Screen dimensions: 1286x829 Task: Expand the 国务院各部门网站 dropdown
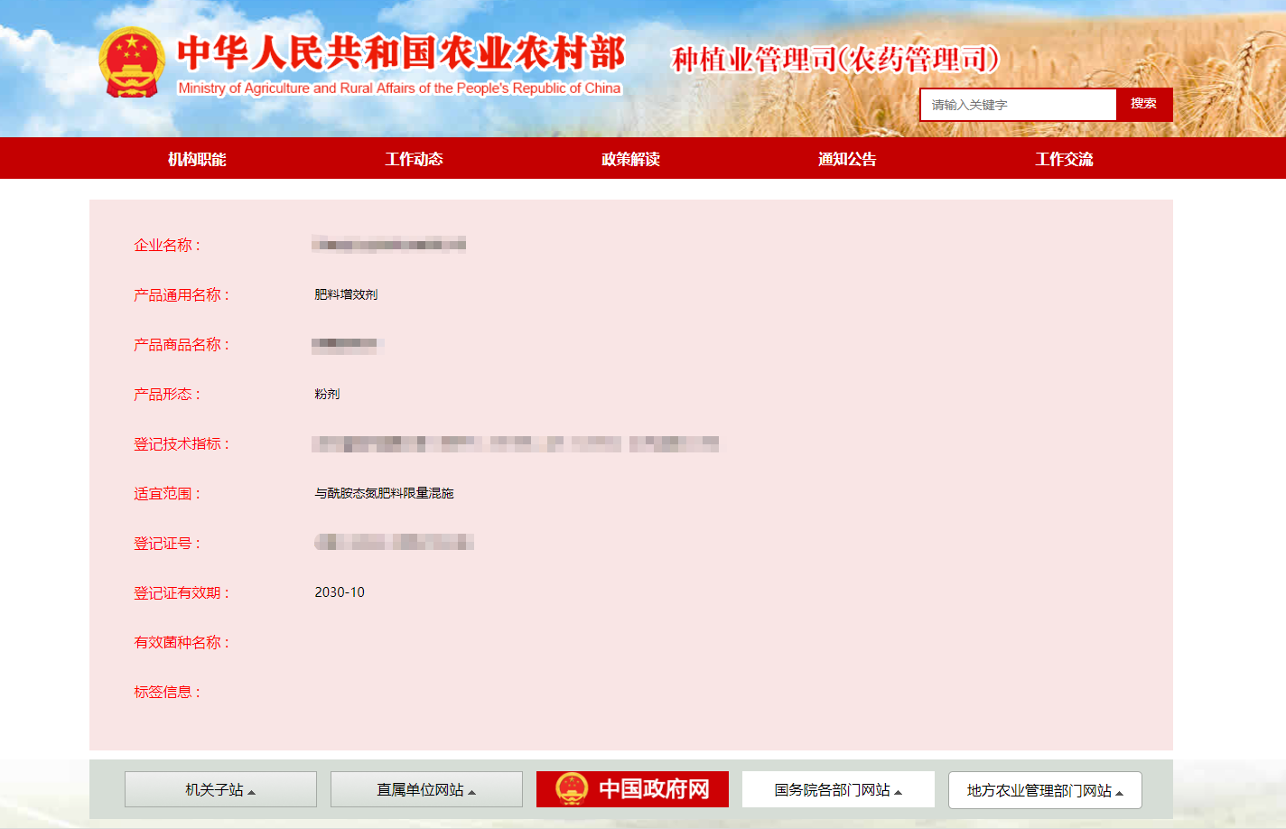[x=837, y=788]
